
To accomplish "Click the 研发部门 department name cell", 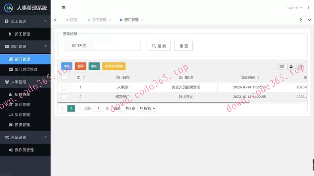I will (x=122, y=97).
